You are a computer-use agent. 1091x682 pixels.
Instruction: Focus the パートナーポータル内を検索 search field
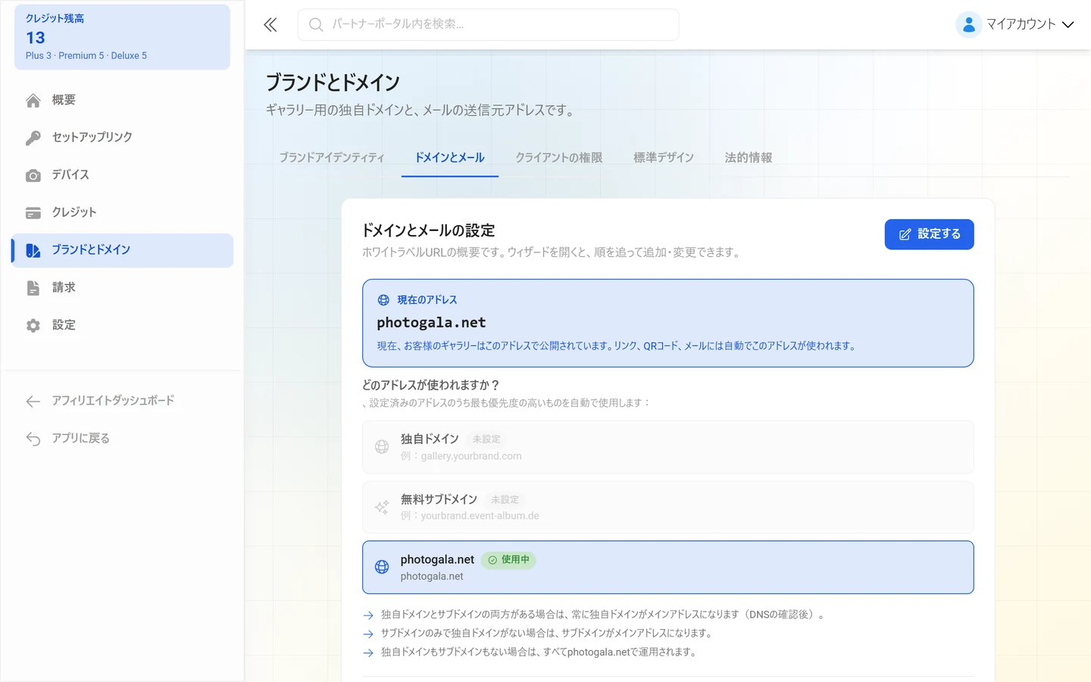pyautogui.click(x=488, y=25)
